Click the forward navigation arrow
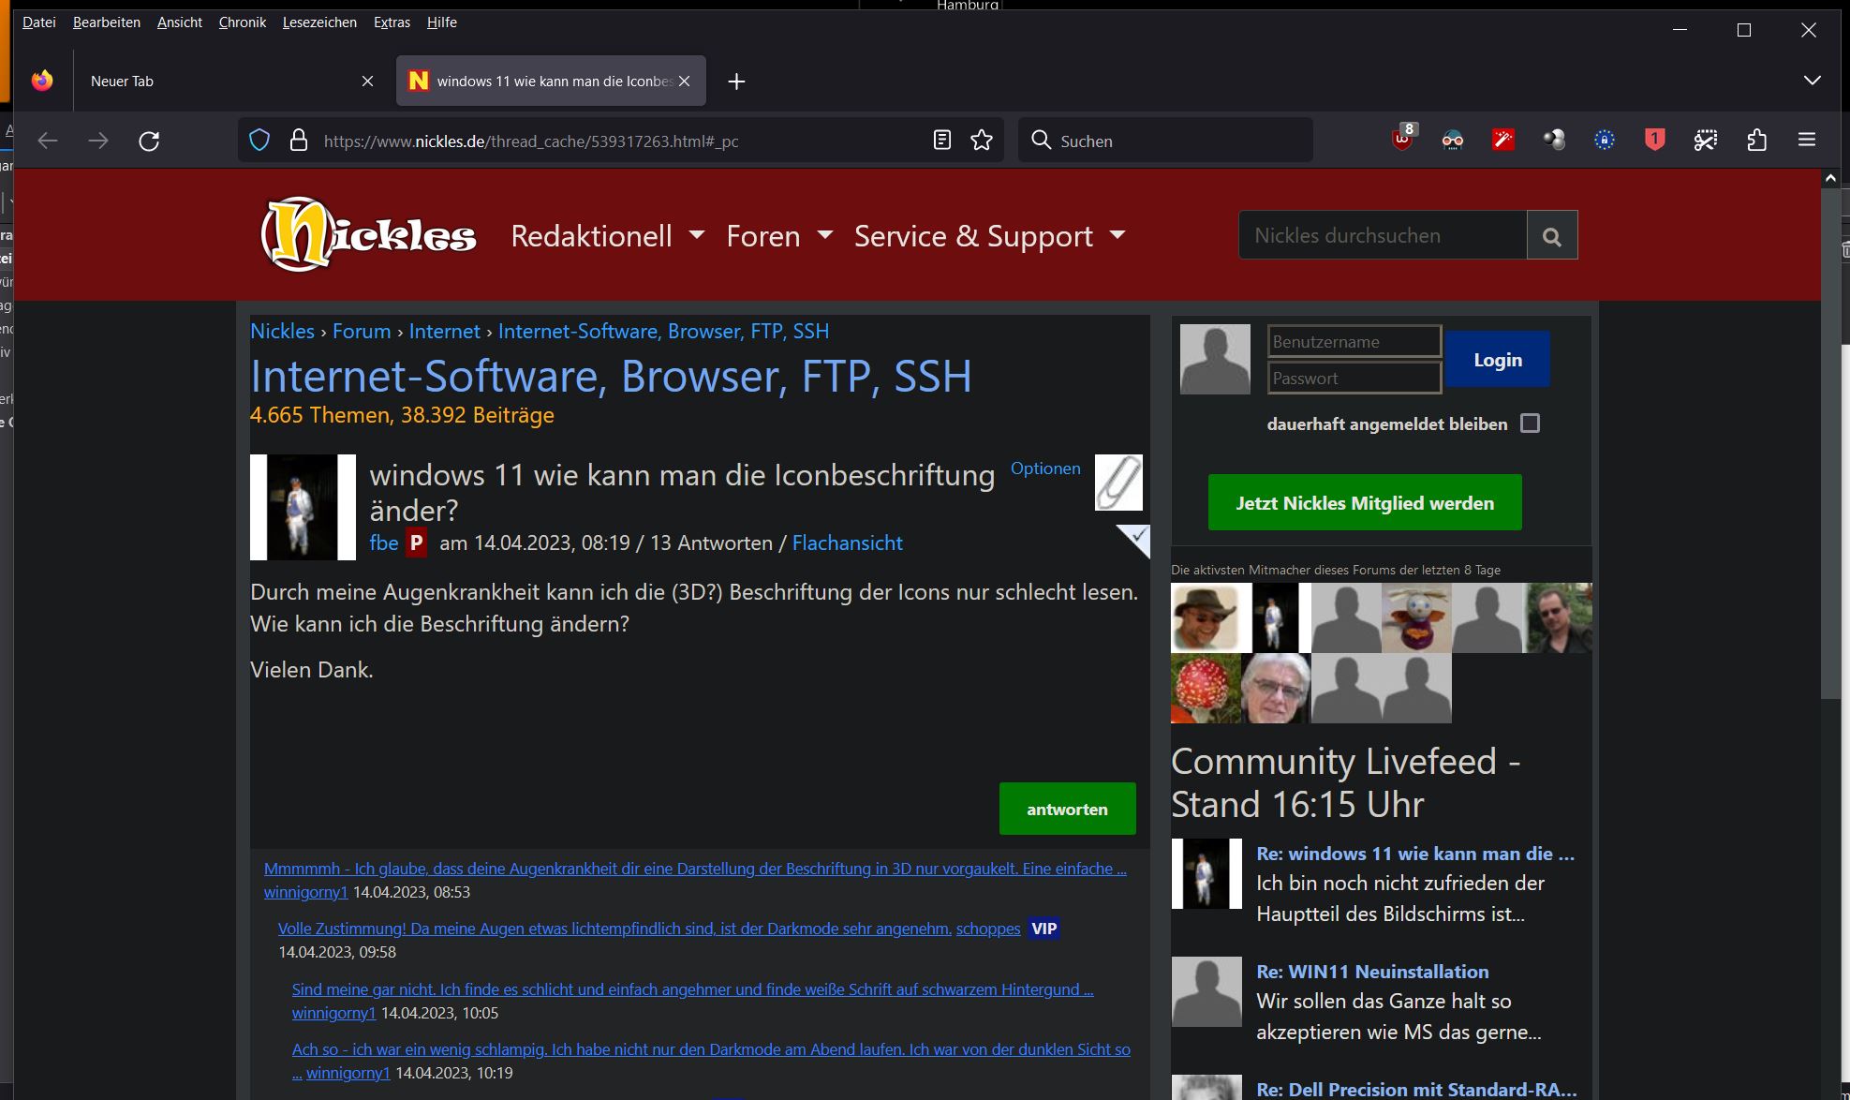1850x1100 pixels. [x=98, y=141]
